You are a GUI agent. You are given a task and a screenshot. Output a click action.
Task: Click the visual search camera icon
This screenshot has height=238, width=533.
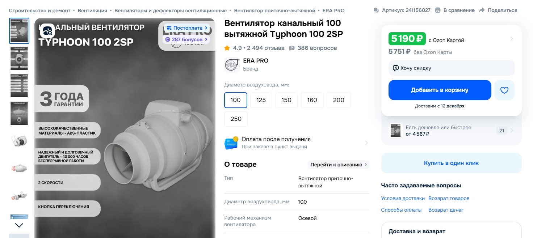coord(48,30)
